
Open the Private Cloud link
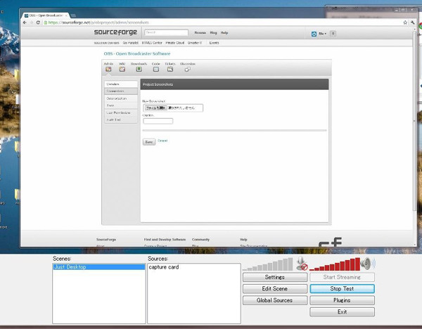tap(175, 43)
